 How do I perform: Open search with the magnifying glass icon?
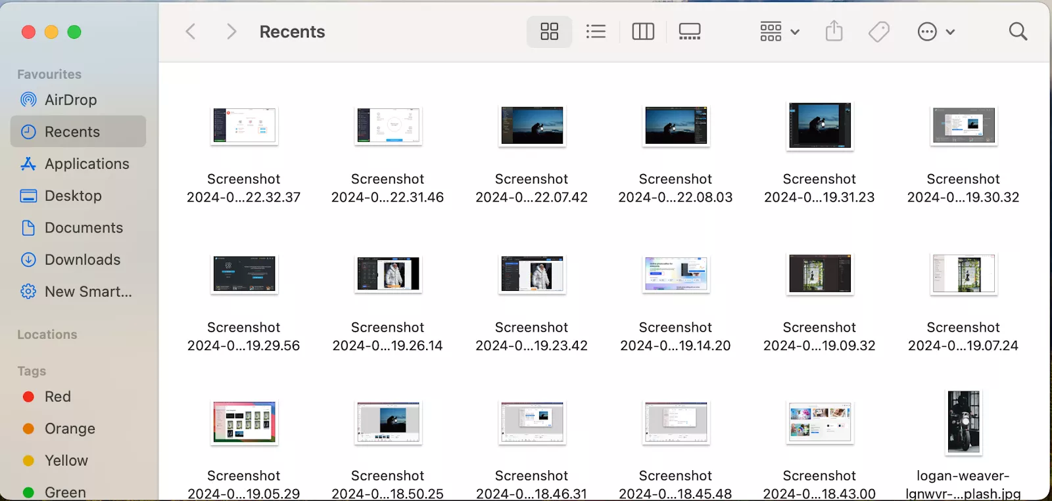tap(1018, 32)
